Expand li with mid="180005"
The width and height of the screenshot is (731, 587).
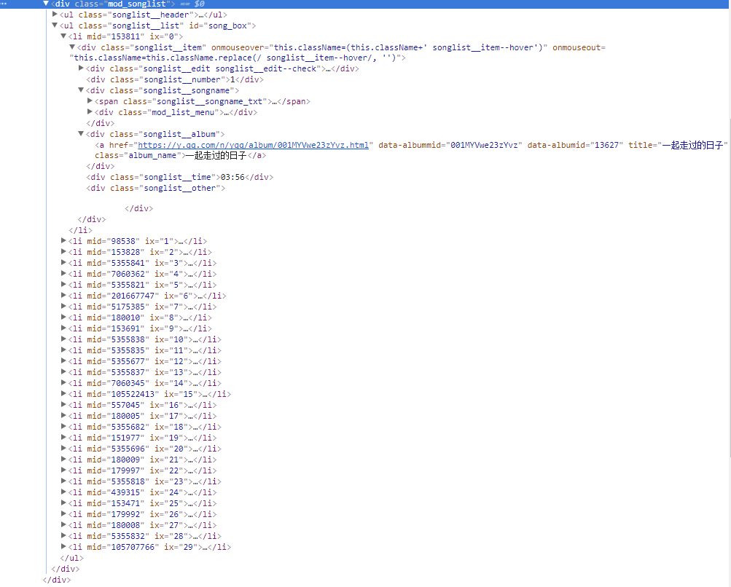(x=63, y=416)
